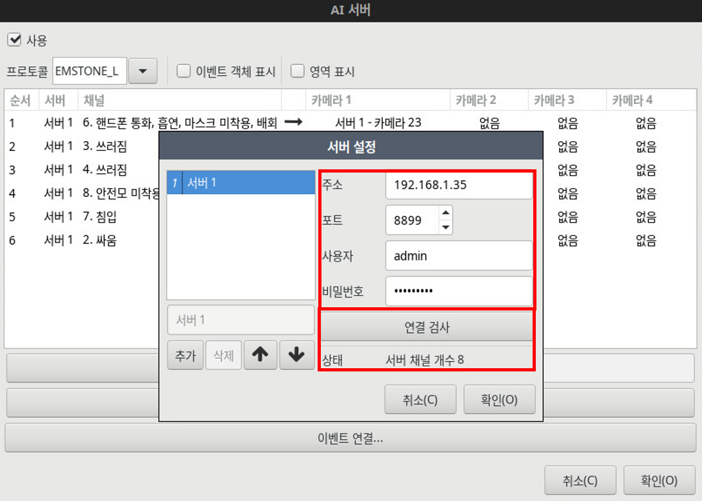Select row 1 핸드폰 통화 channel entry
This screenshot has width=702, height=501.
coord(180,123)
